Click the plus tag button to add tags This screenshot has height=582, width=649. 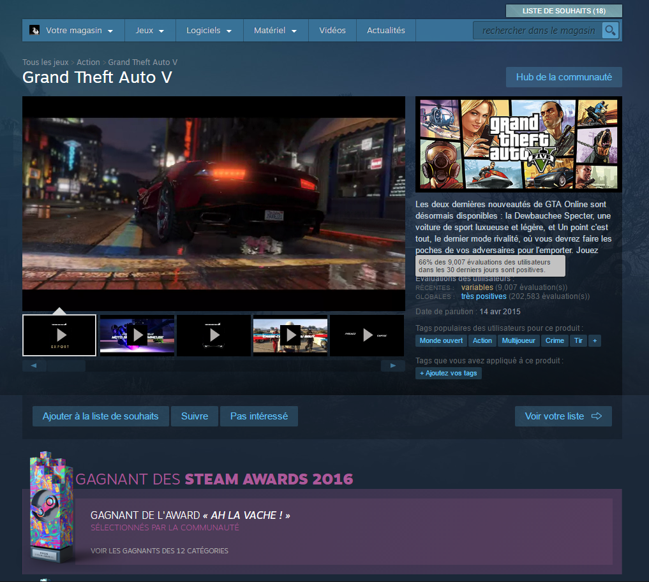click(x=595, y=340)
